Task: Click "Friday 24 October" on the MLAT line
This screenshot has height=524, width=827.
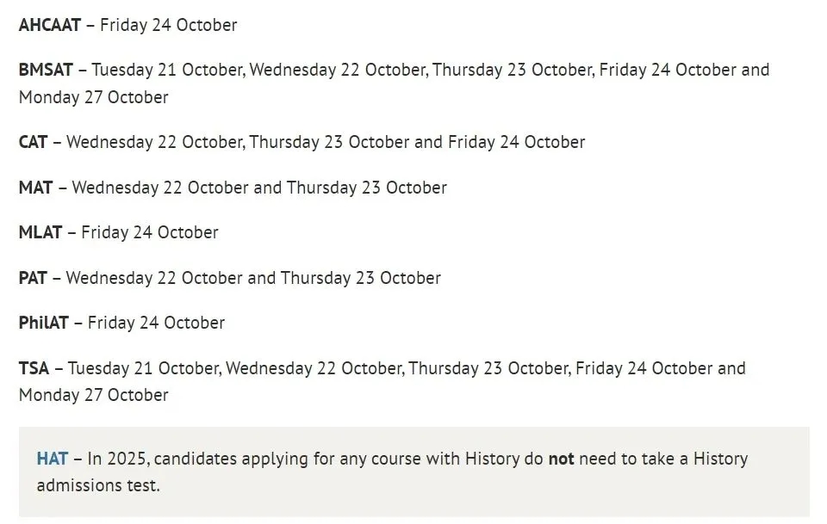Action: [149, 232]
